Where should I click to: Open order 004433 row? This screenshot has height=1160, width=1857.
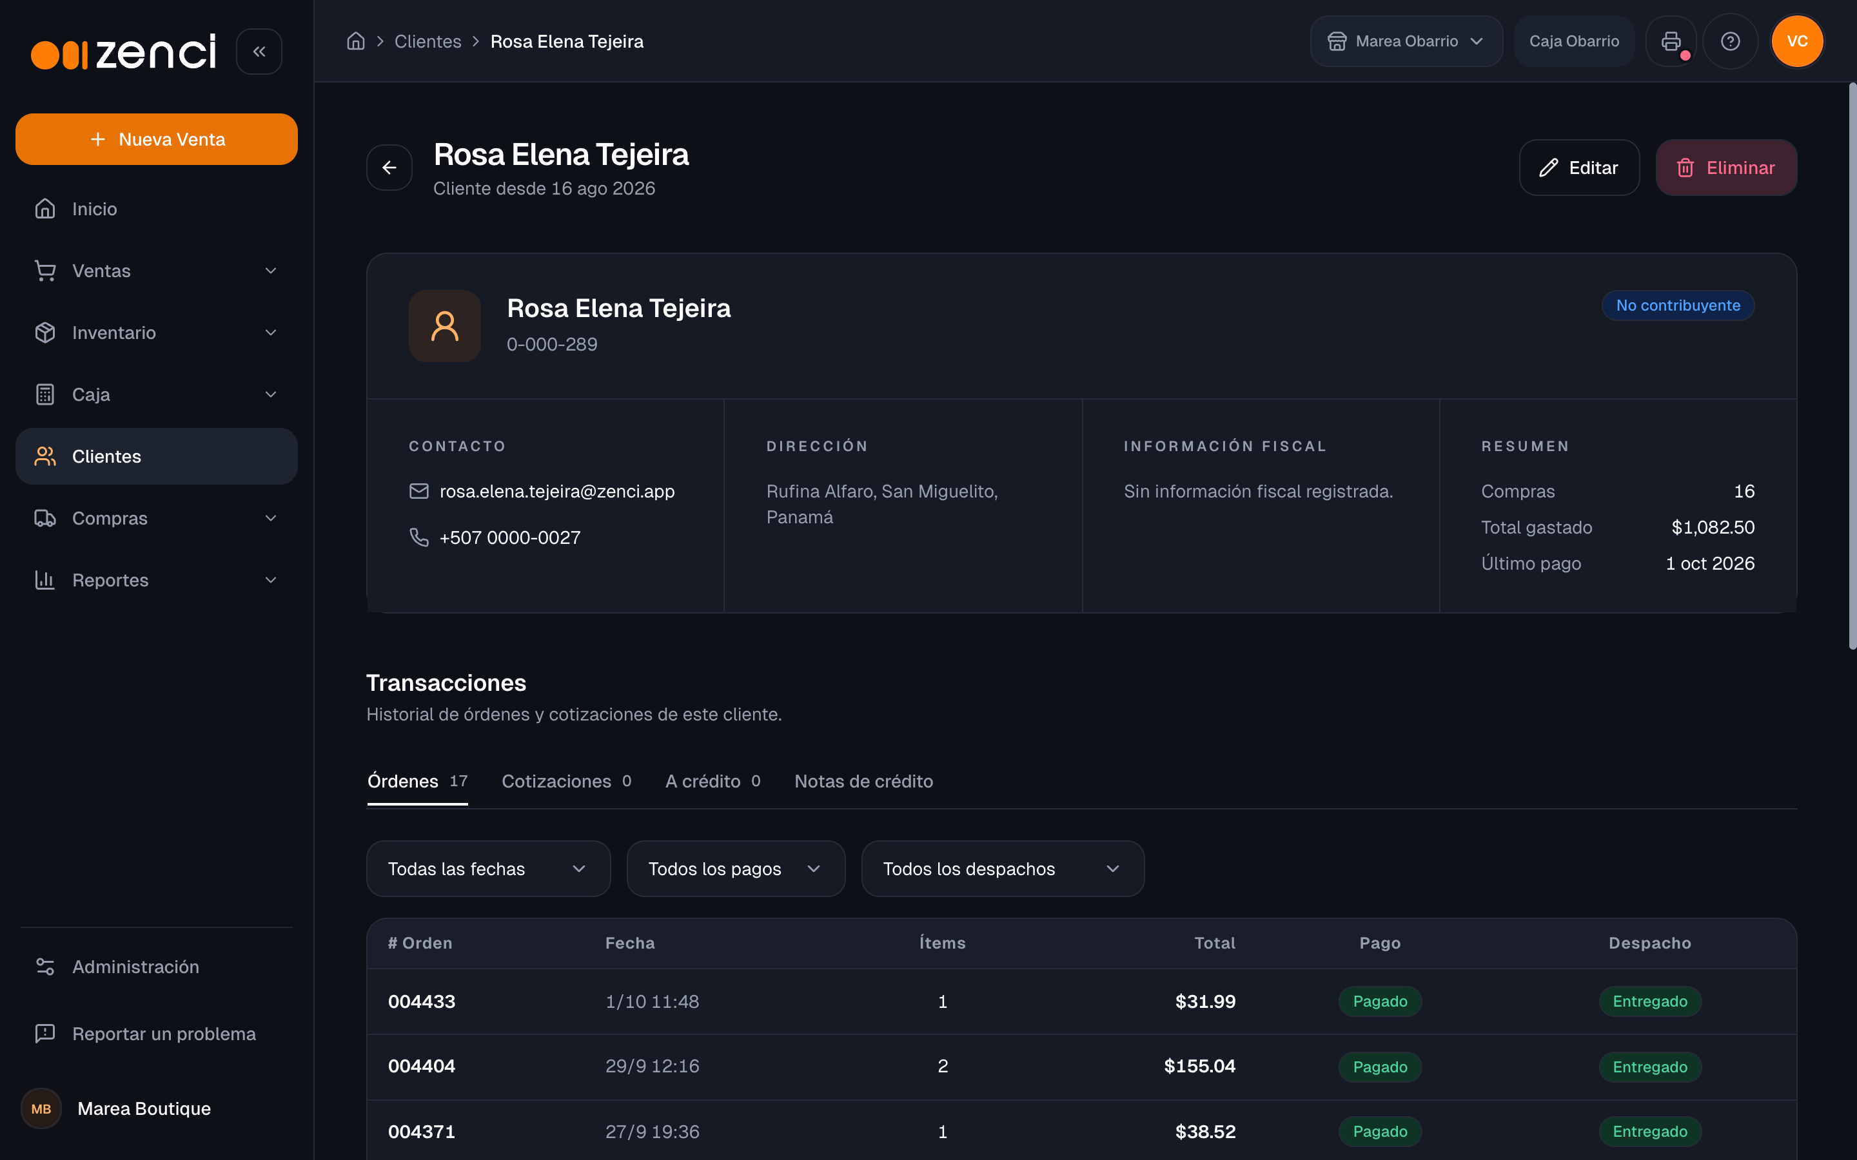point(1081,1001)
